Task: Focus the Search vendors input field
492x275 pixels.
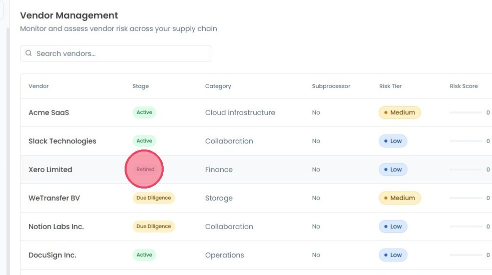Action: 116,53
